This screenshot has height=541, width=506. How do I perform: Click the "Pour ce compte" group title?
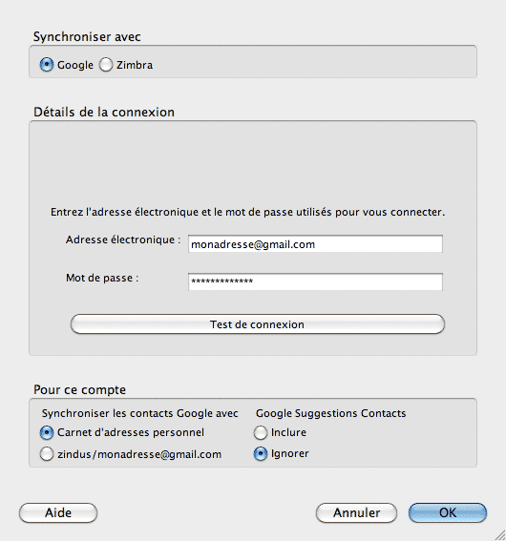point(80,390)
